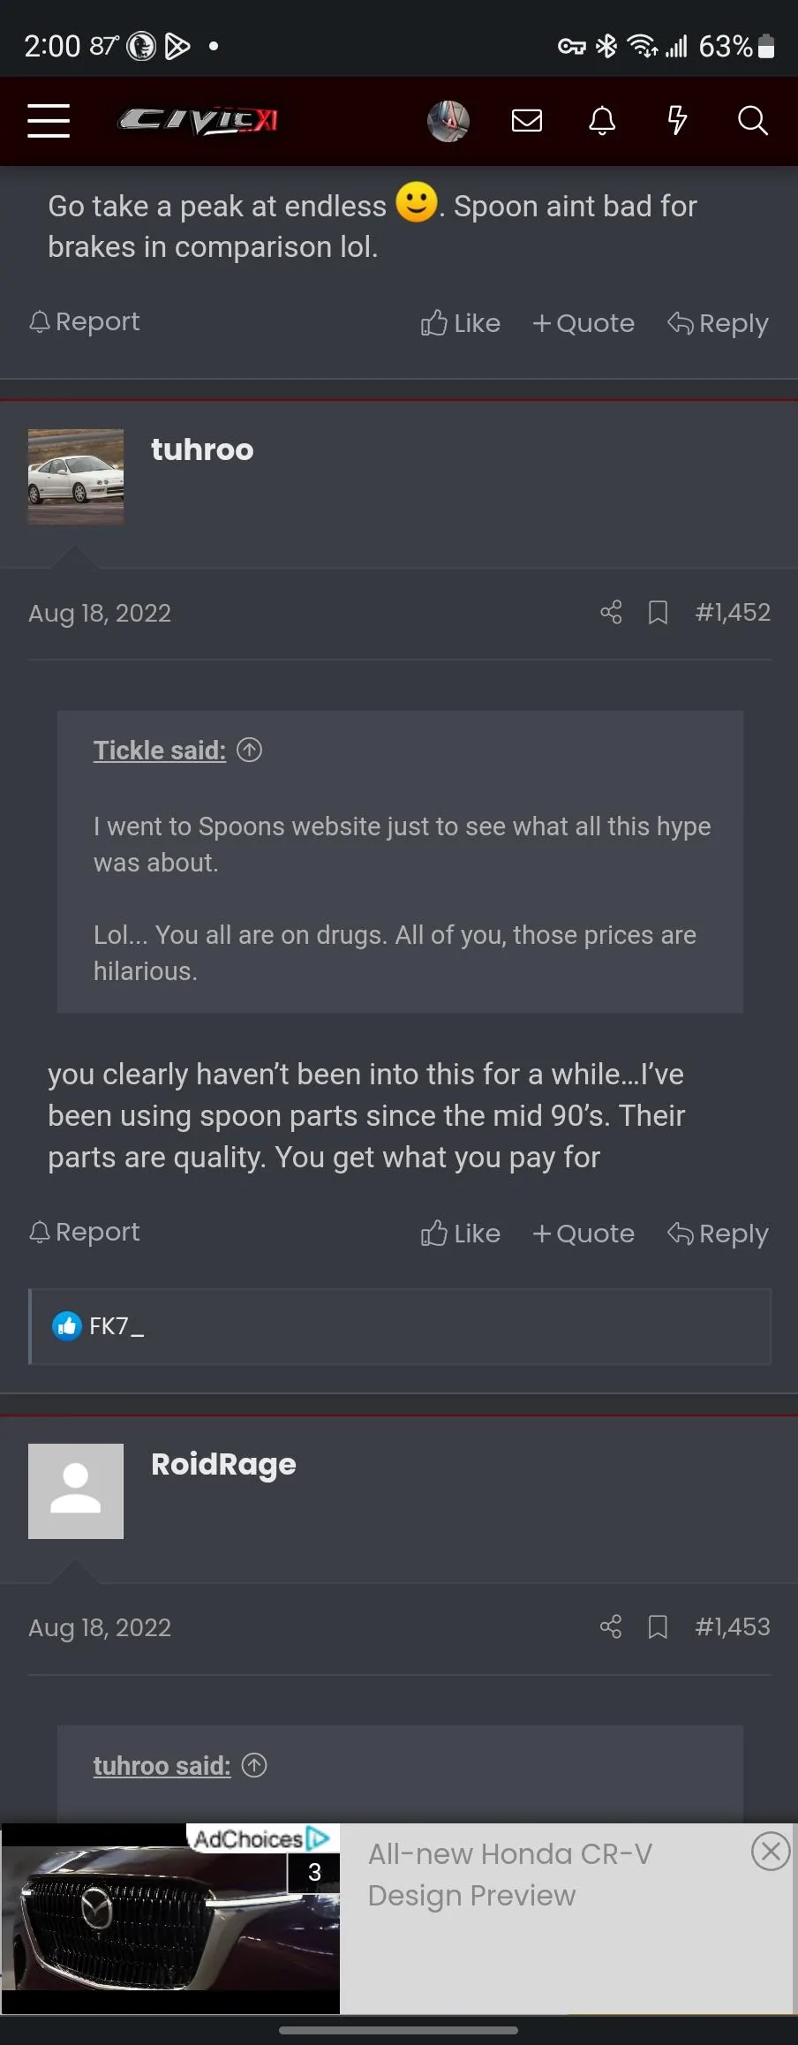
Task: Like tuhroo's post
Action: (x=460, y=1233)
